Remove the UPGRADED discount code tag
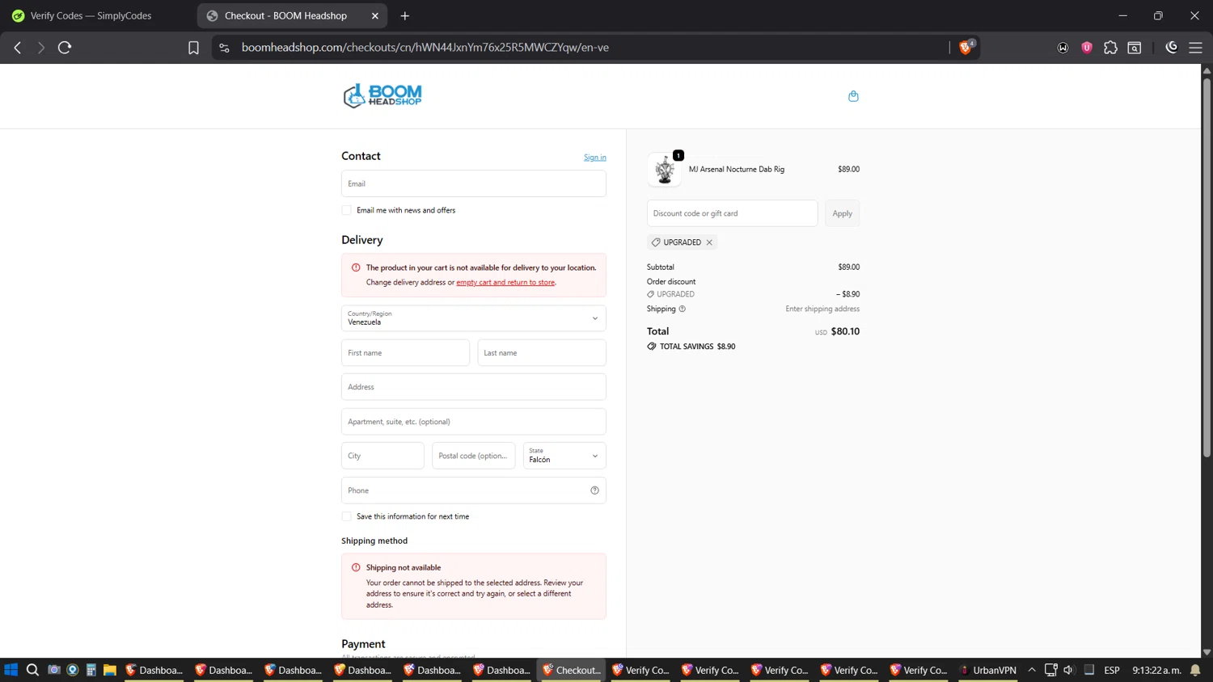 [709, 242]
